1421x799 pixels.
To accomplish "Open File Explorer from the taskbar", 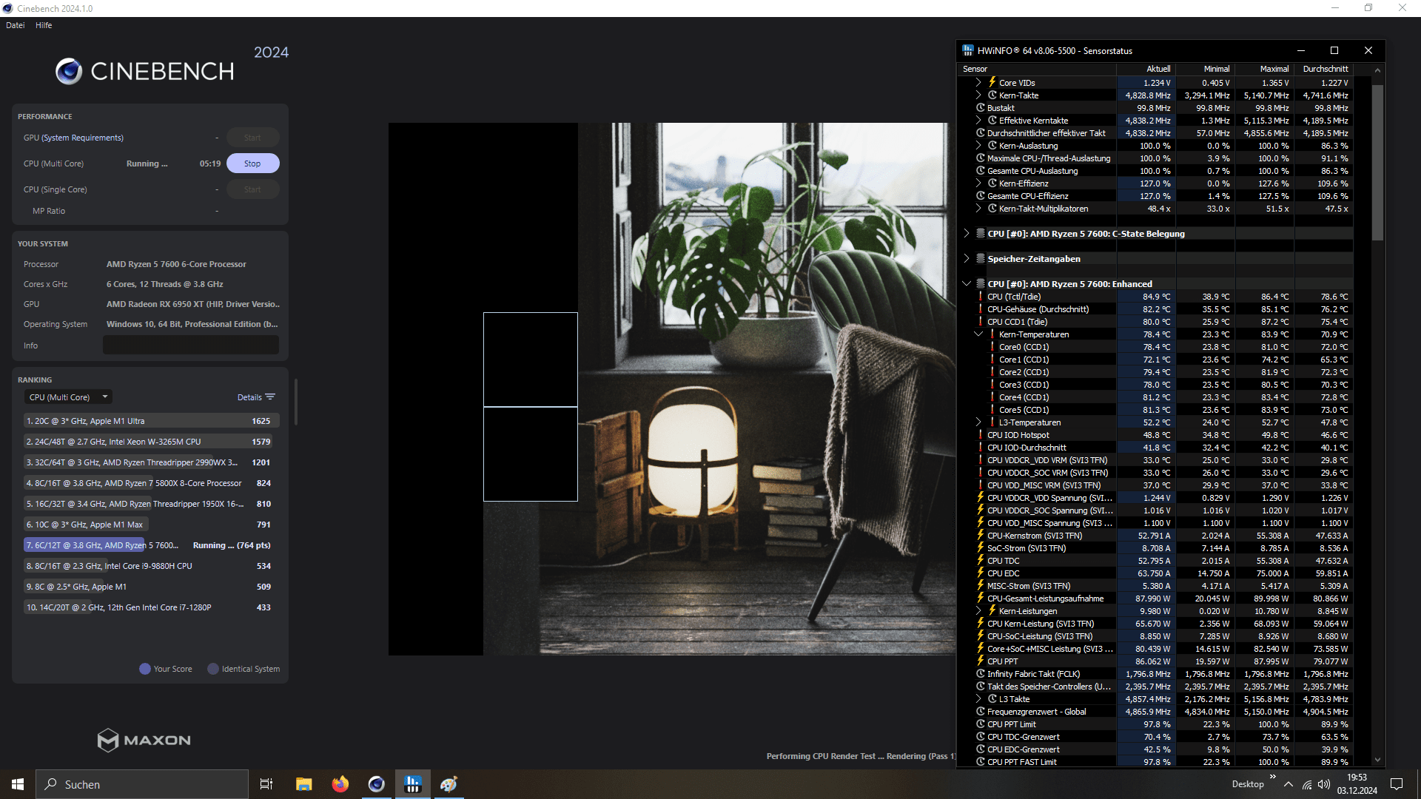I will [304, 784].
